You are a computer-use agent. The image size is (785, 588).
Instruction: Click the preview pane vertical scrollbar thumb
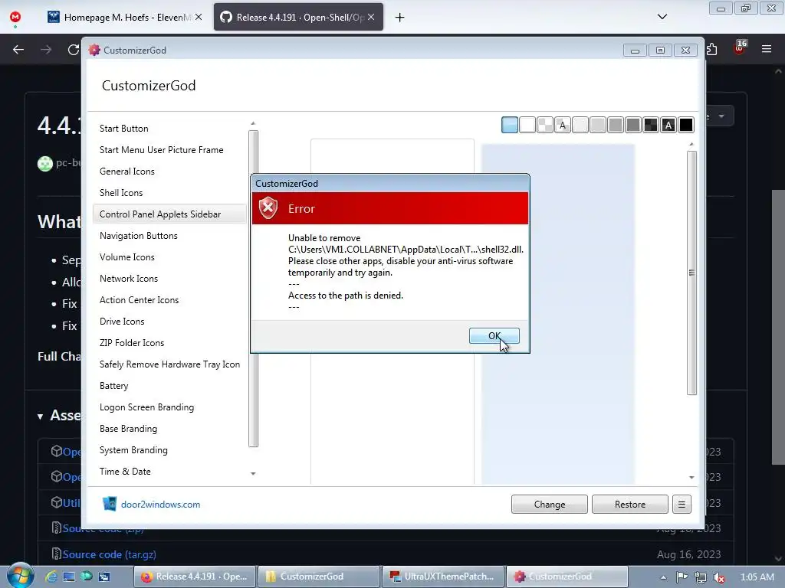point(691,273)
